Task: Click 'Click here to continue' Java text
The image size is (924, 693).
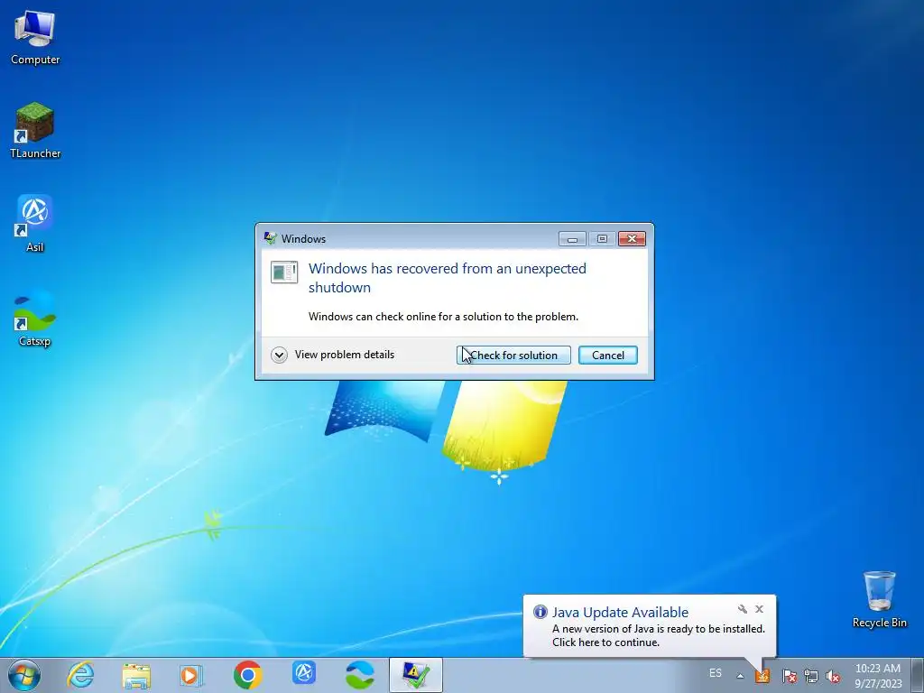Action: pos(605,642)
